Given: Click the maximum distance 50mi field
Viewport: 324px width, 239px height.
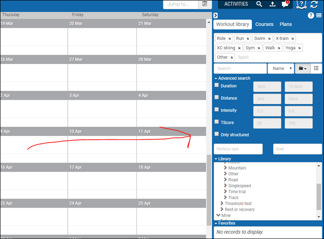Looking at the screenshot, I should (298, 99).
